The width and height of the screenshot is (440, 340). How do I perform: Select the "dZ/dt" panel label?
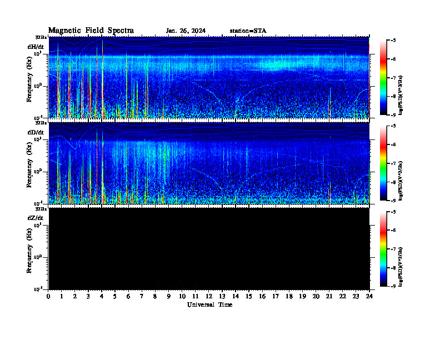coord(36,218)
